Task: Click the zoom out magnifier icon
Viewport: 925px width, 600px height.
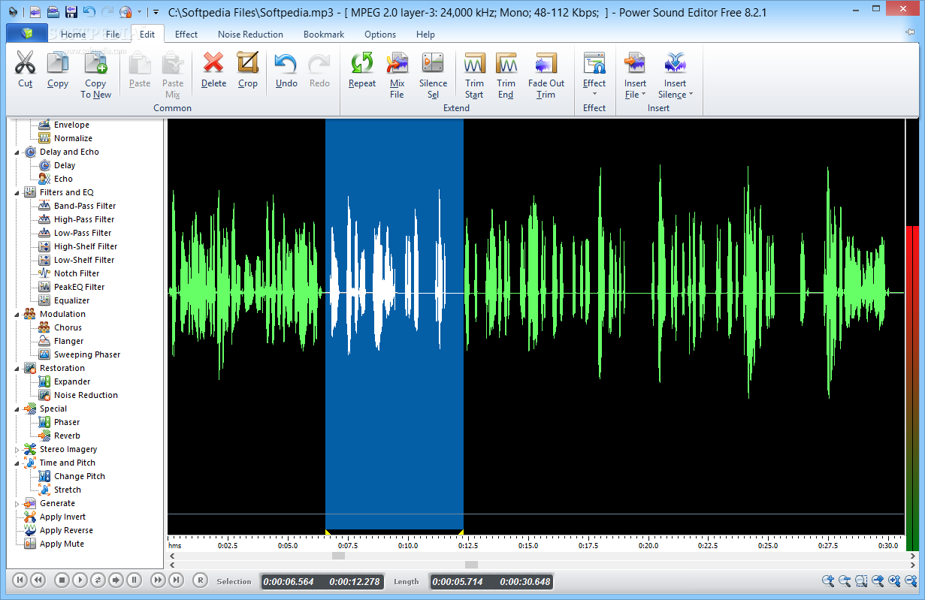Action: [845, 580]
